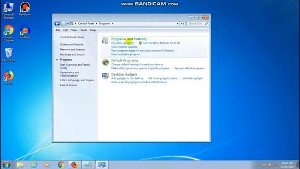The image size is (300, 169).
Task: Click the Default Programs icon
Action: click(105, 62)
